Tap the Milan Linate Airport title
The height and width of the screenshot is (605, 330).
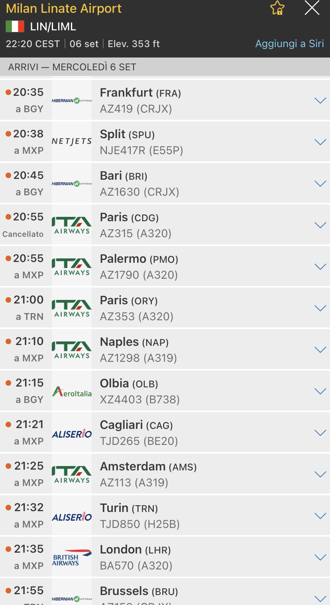64,8
